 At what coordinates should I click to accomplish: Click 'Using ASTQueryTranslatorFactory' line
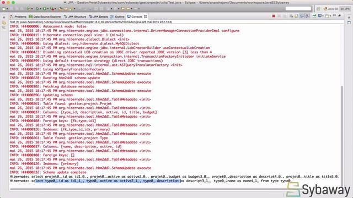[73, 69]
